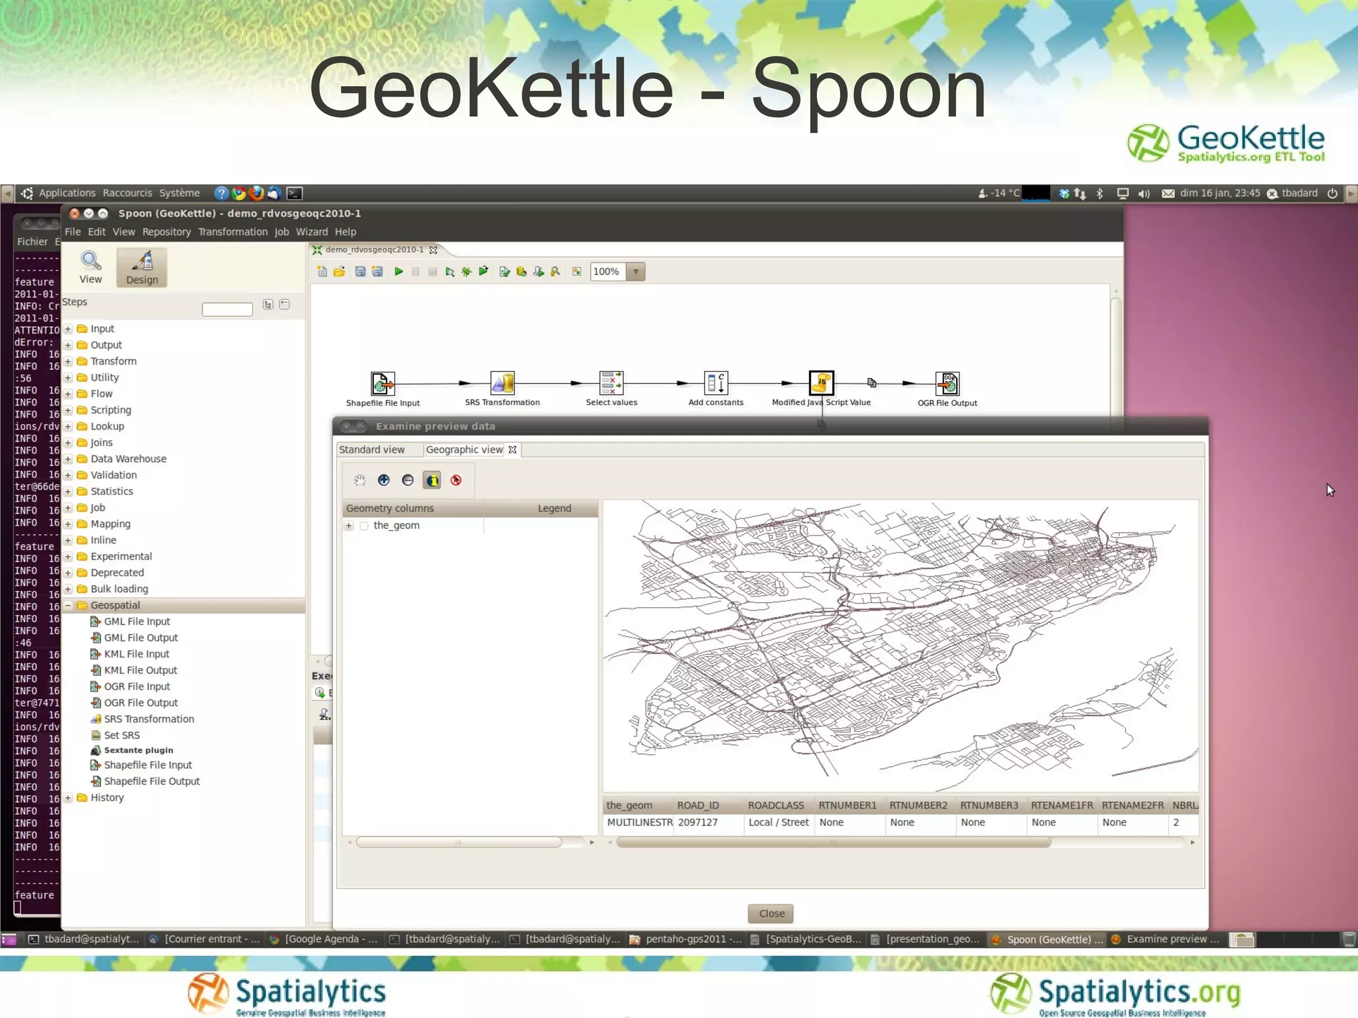
Task: Select the Pan hand tool in Geographic view
Action: pos(359,481)
